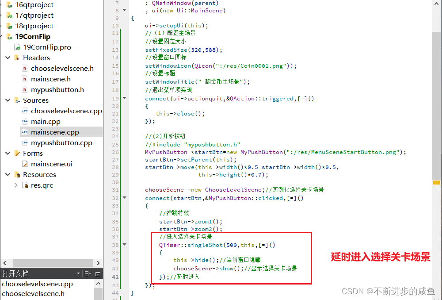
Task: Click the Headers folder icon
Action: point(17,58)
